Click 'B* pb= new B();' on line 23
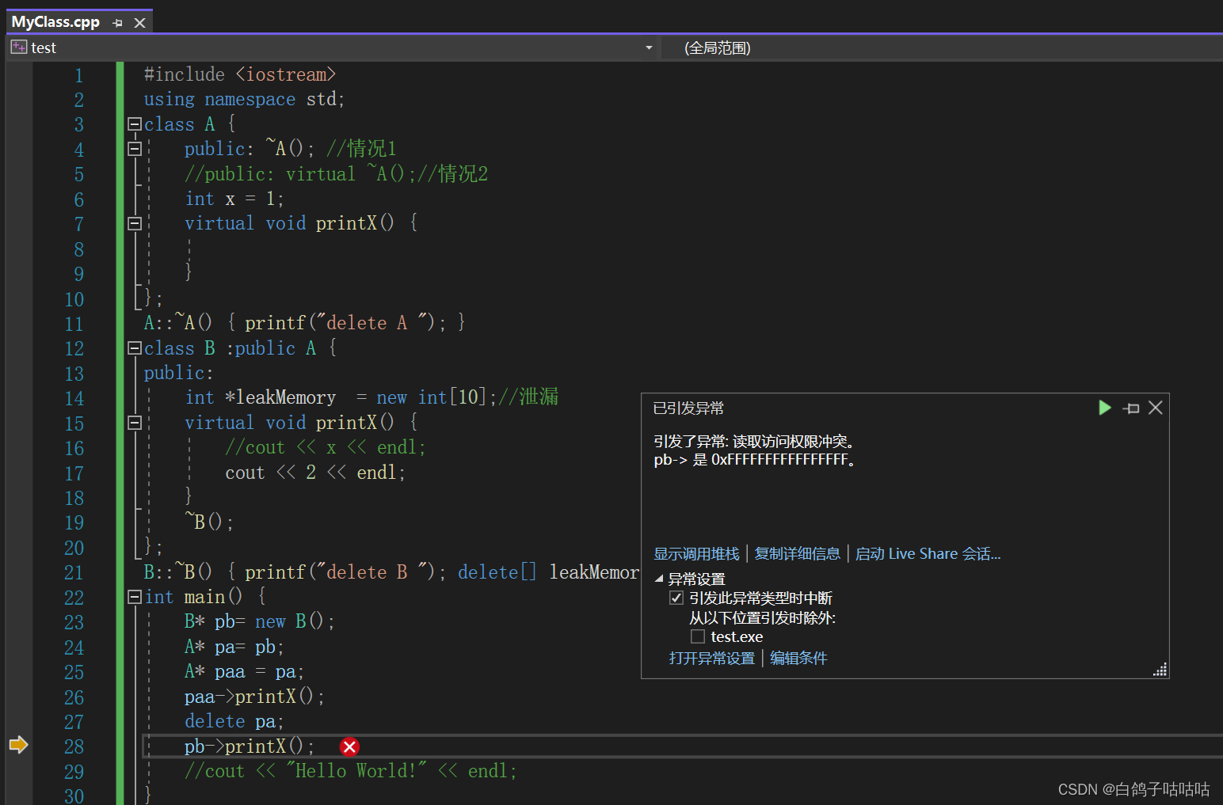1223x805 pixels. [259, 621]
